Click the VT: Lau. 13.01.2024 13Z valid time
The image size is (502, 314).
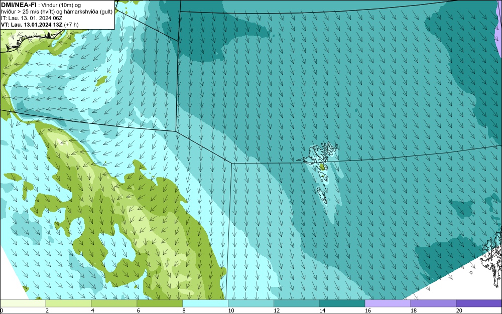click(40, 25)
